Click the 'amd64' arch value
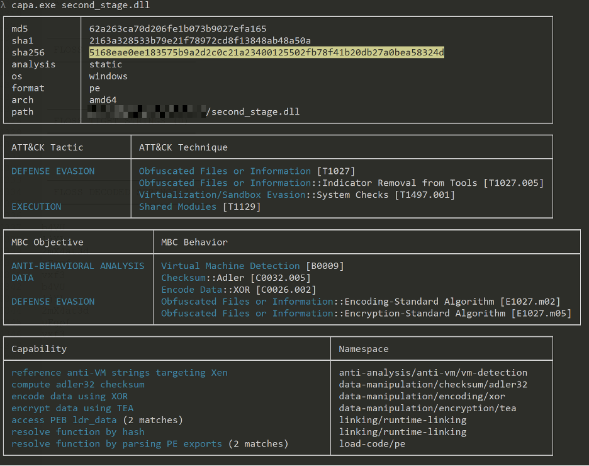This screenshot has height=466, width=589. (x=103, y=100)
